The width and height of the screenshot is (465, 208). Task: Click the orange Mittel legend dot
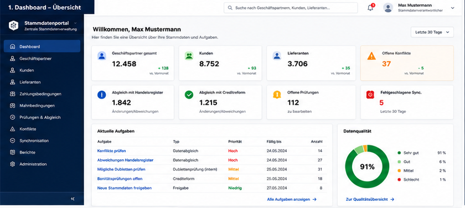pos(399,171)
